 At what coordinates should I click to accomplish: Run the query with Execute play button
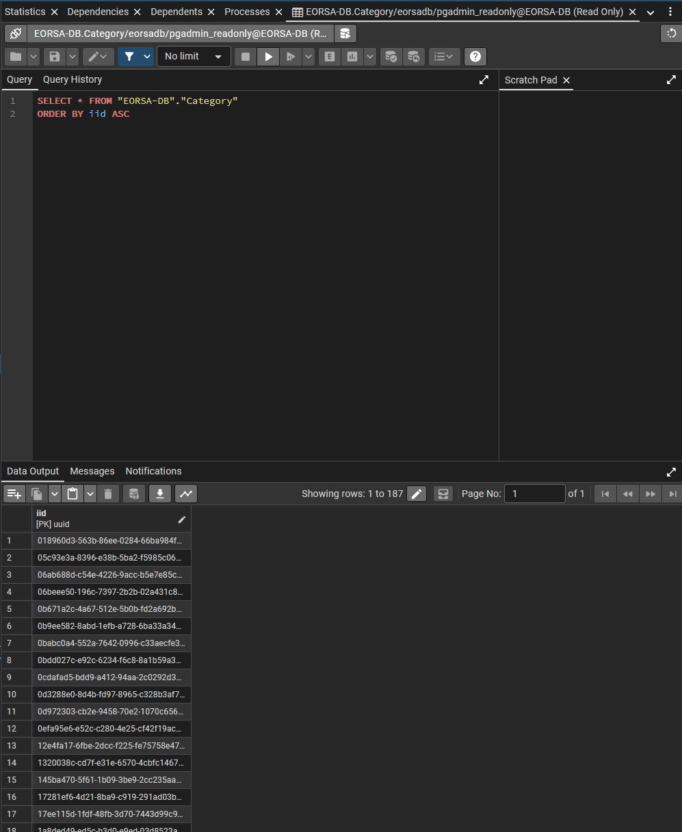click(269, 57)
